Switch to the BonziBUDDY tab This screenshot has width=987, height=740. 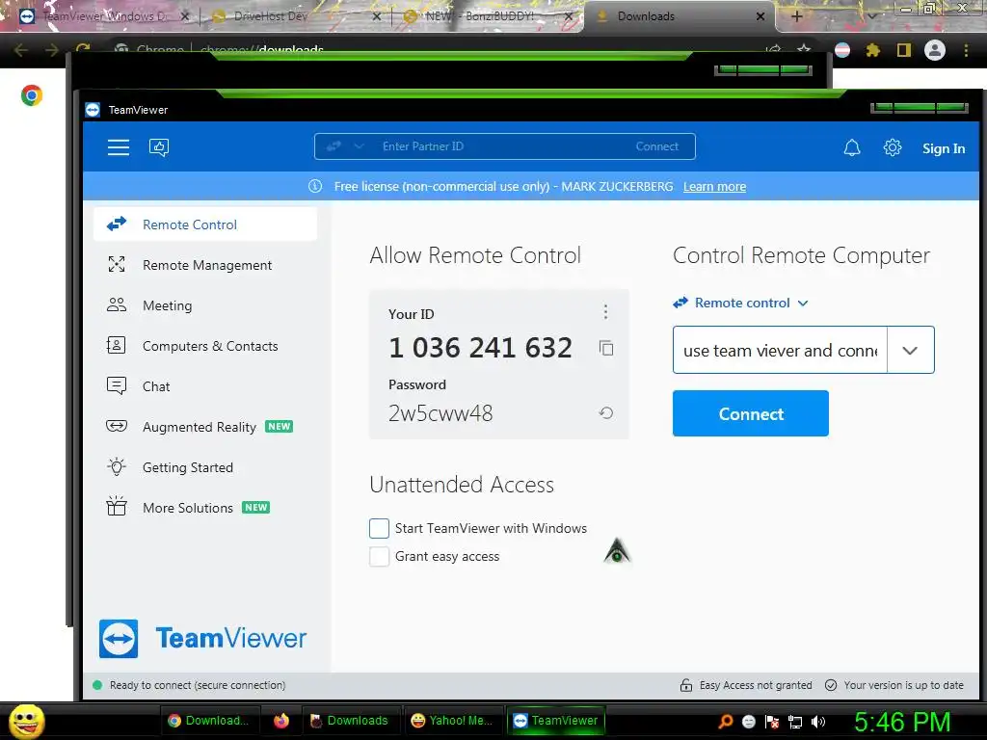(x=488, y=16)
